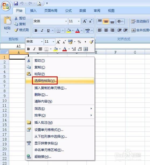Open mini toolbar font color dropdown arrow
The image size is (150, 165).
(x=69, y=49)
